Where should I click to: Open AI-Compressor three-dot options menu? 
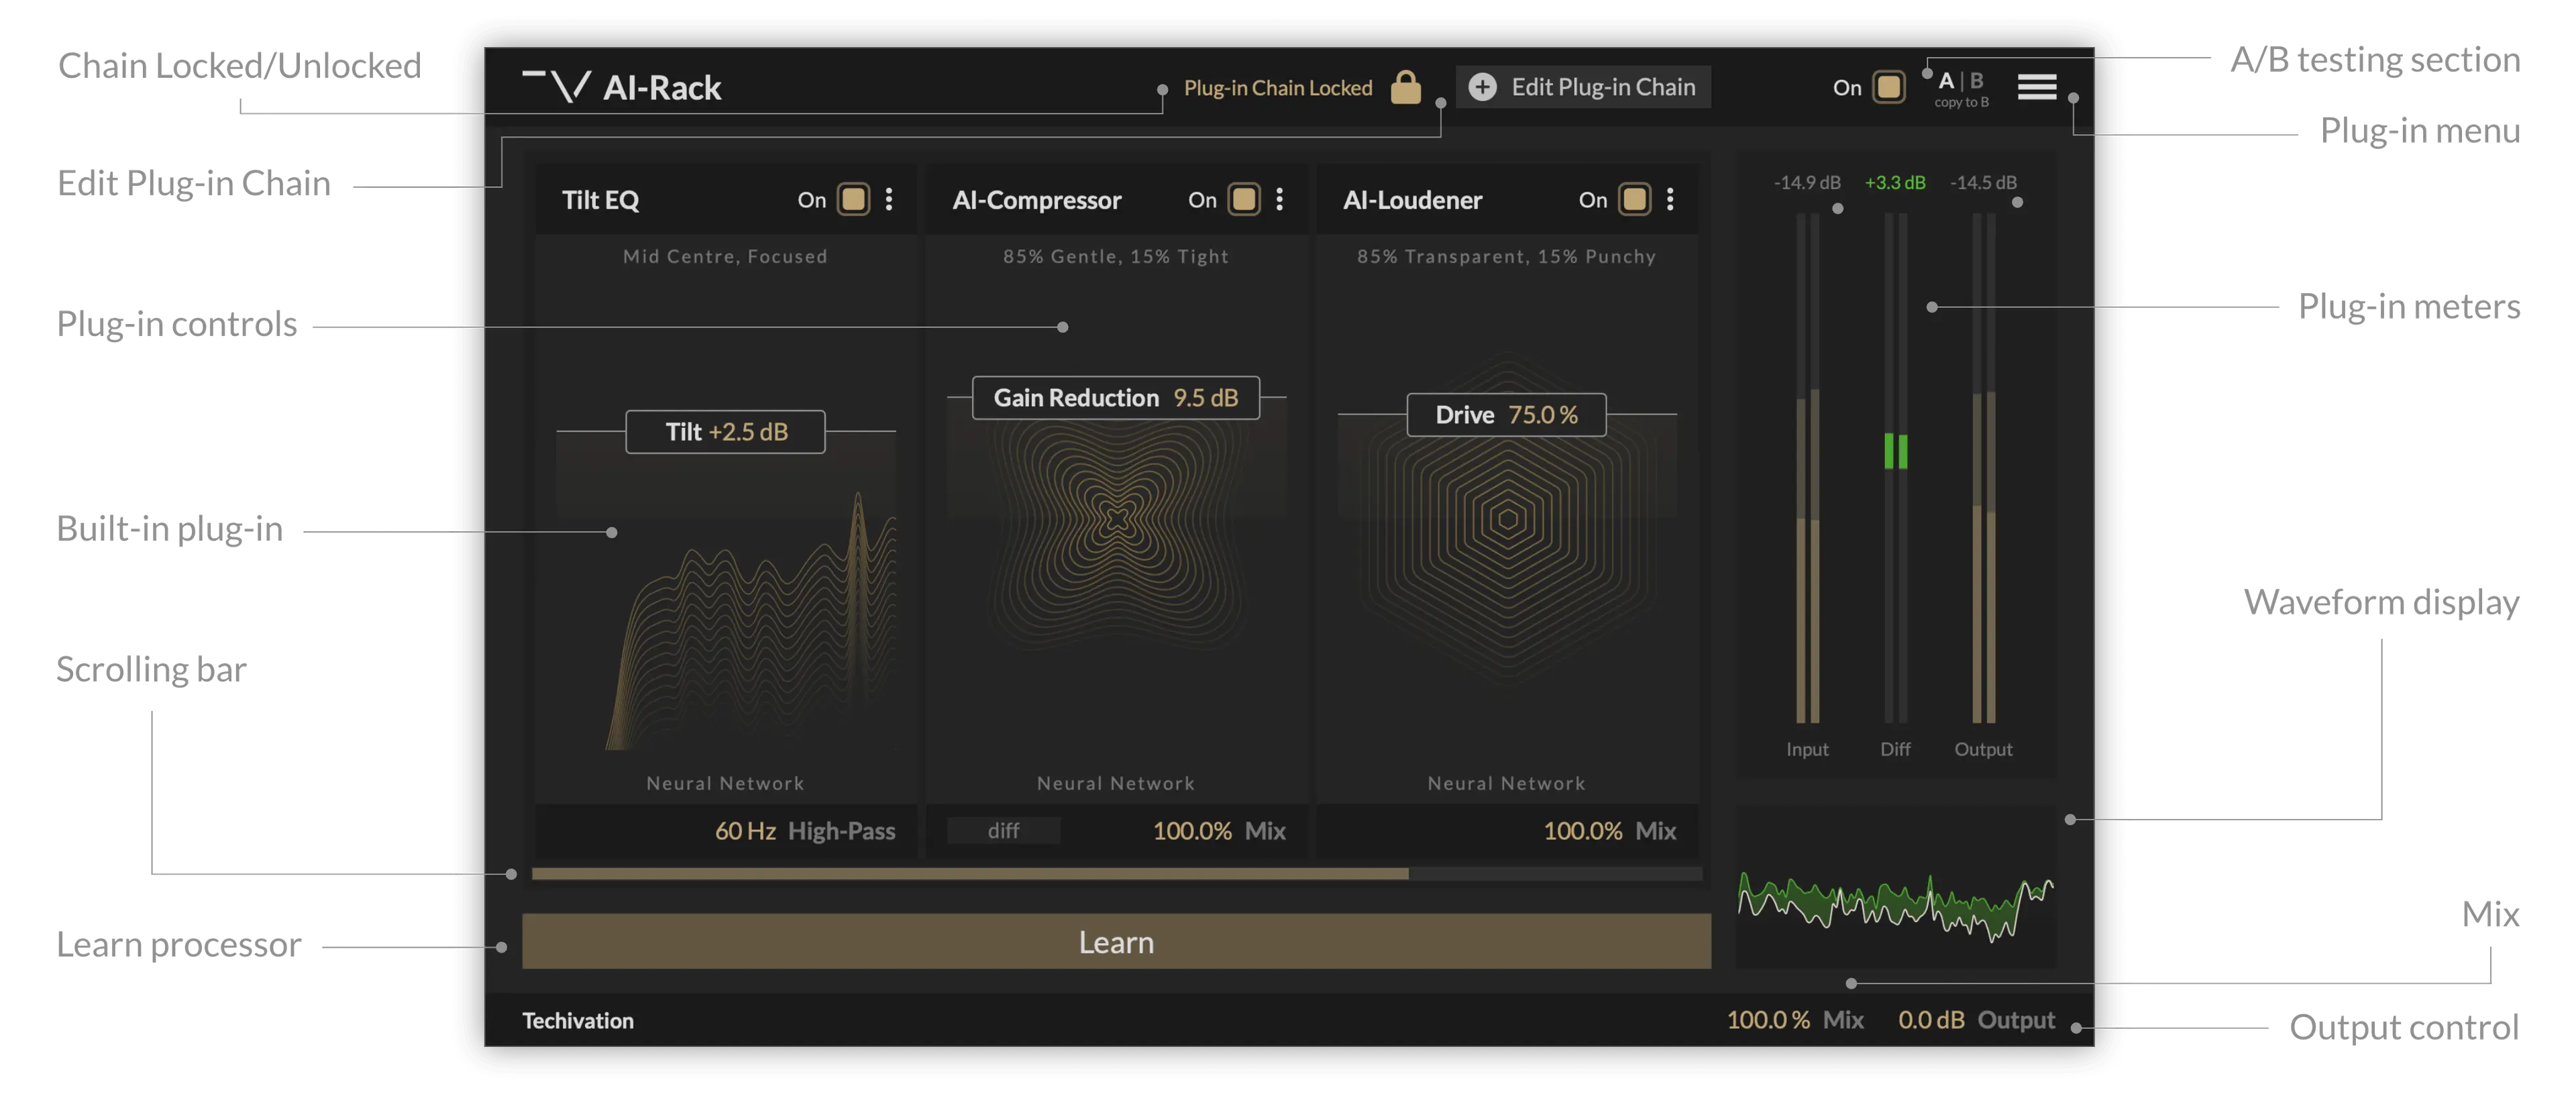click(x=1279, y=199)
